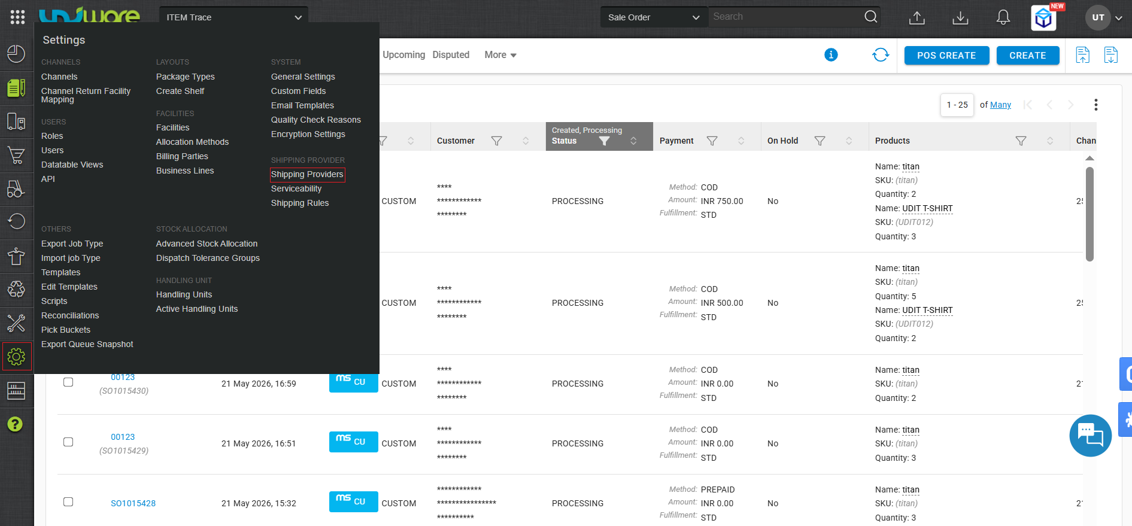Tick the checkbox for order SO1015429
Viewport: 1132px width, 526px height.
[68, 442]
